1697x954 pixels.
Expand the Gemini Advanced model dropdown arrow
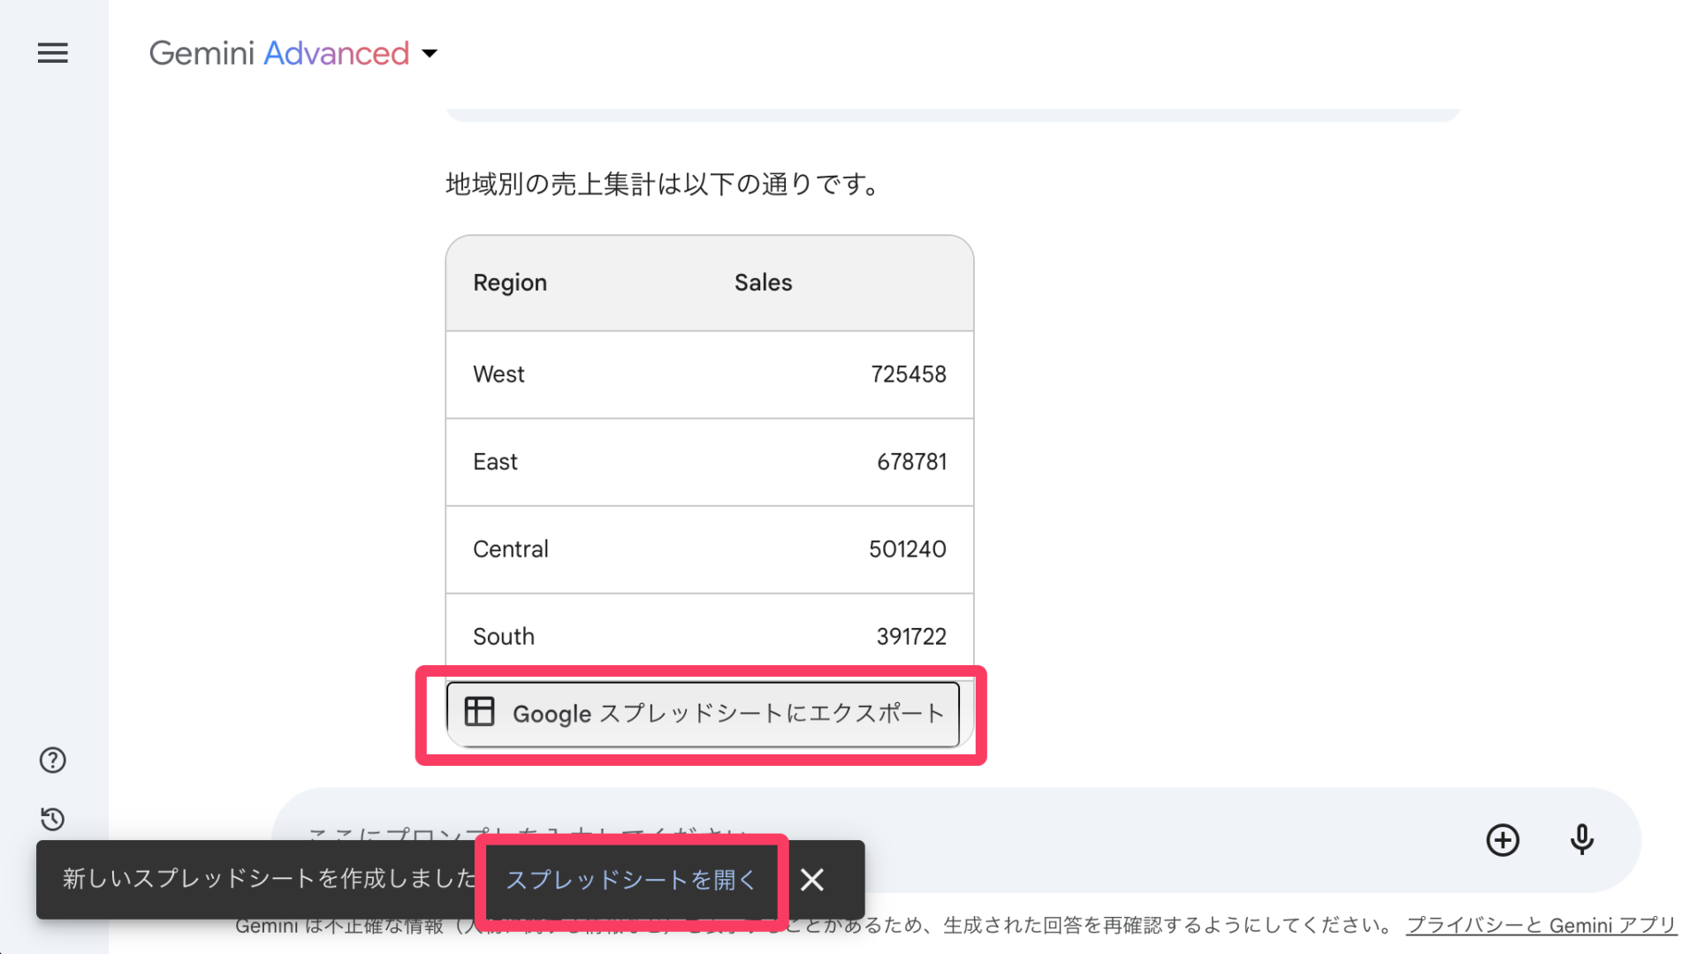coord(430,54)
